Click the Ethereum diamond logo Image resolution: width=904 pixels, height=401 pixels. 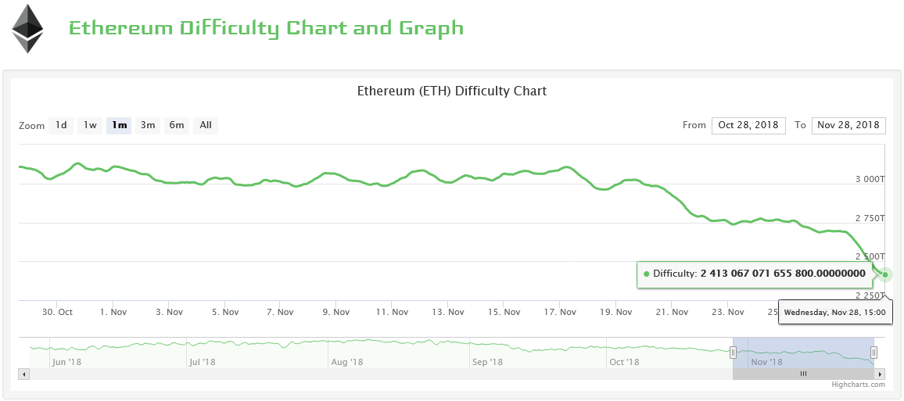click(x=27, y=29)
